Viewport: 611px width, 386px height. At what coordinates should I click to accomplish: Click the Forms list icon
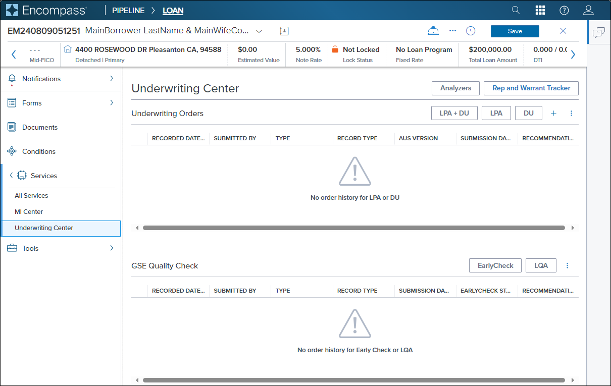tap(12, 103)
